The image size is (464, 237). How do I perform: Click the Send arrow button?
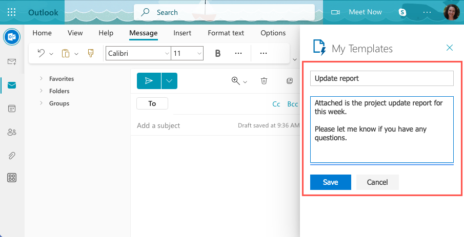pos(149,81)
